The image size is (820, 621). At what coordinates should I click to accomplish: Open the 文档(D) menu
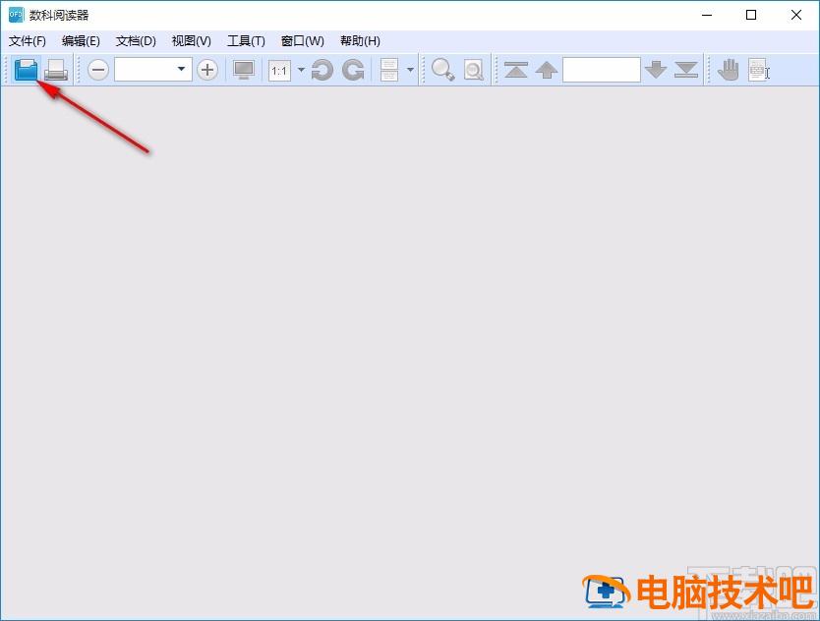[136, 40]
